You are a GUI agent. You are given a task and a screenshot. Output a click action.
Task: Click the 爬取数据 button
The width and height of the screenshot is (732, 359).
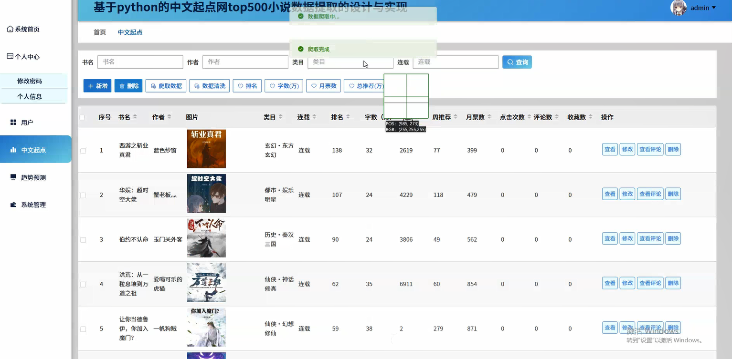pyautogui.click(x=166, y=86)
